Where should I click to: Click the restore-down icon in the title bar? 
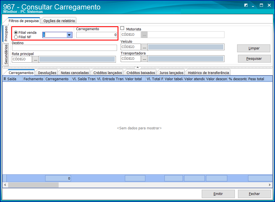246,5
